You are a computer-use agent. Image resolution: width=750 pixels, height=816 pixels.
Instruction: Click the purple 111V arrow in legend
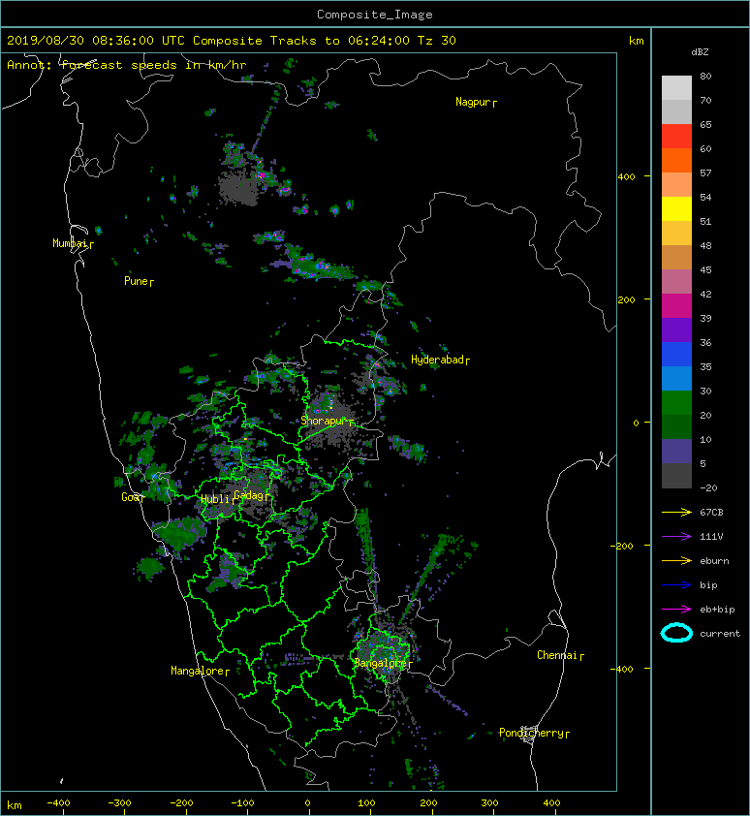(676, 537)
